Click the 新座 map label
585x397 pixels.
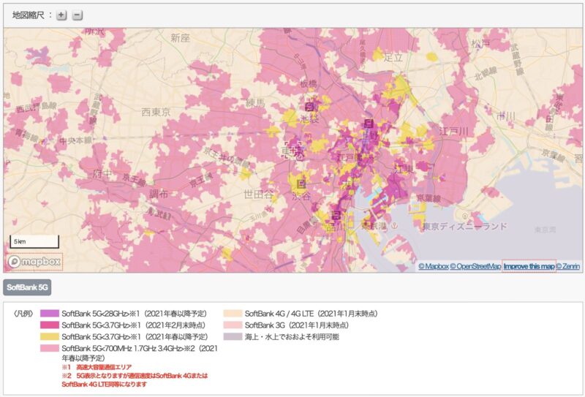click(180, 38)
